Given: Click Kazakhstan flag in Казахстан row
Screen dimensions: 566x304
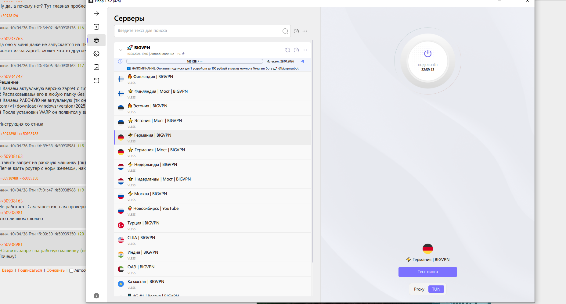Looking at the screenshot, I should point(121,284).
